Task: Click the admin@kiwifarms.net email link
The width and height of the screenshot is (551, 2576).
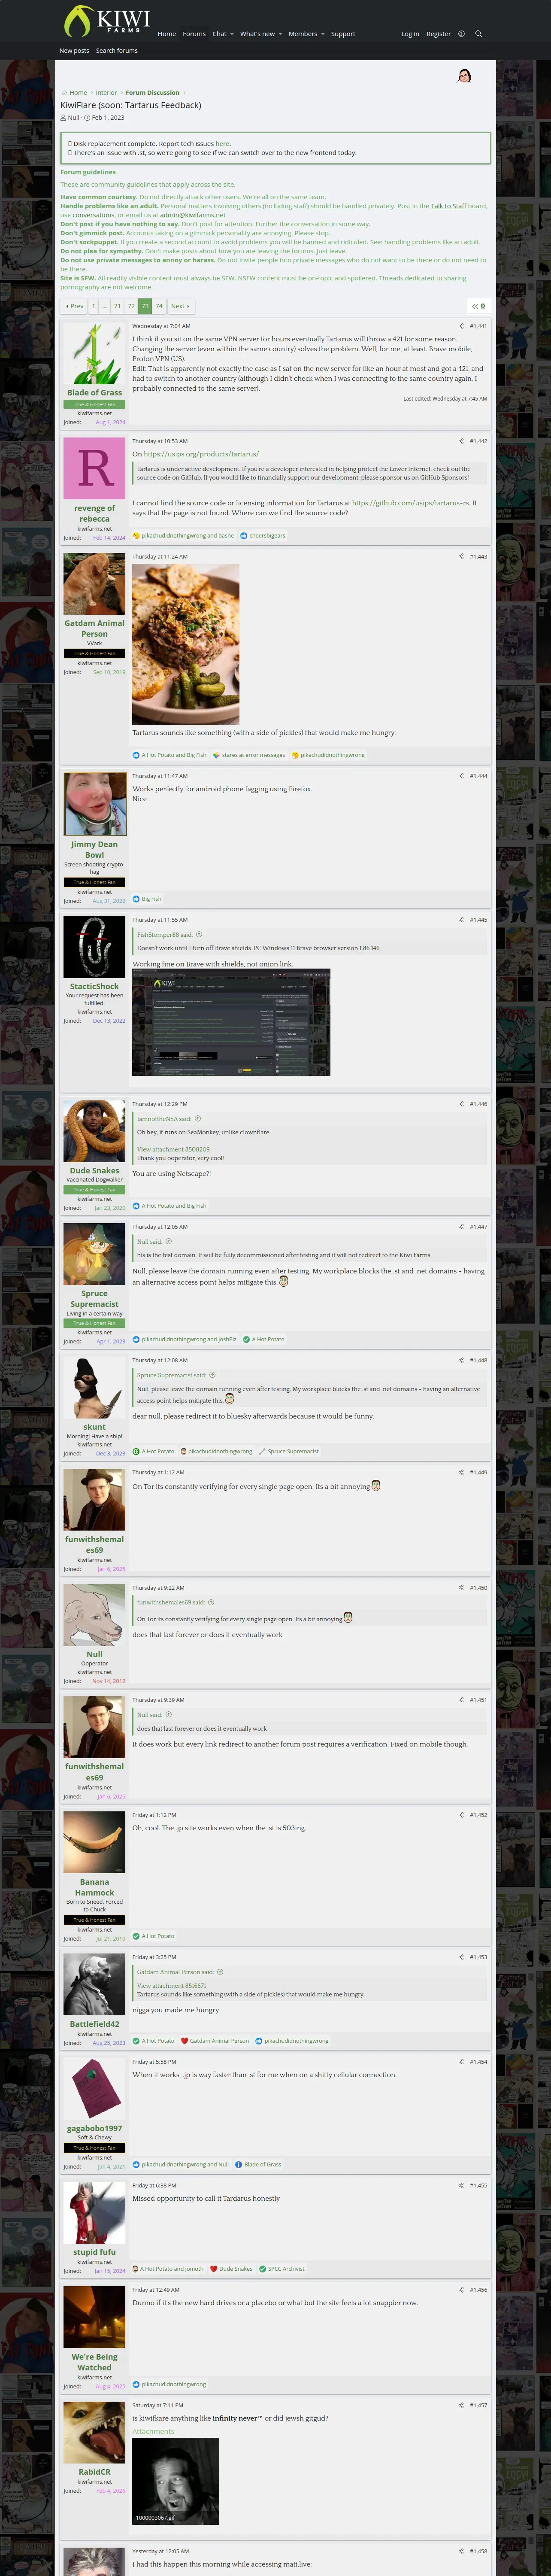Action: [193, 215]
